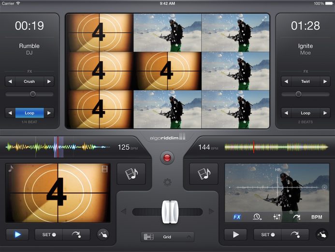The height and width of the screenshot is (252, 335).
Task: Open the Grid transition dropdown
Action: point(167,237)
